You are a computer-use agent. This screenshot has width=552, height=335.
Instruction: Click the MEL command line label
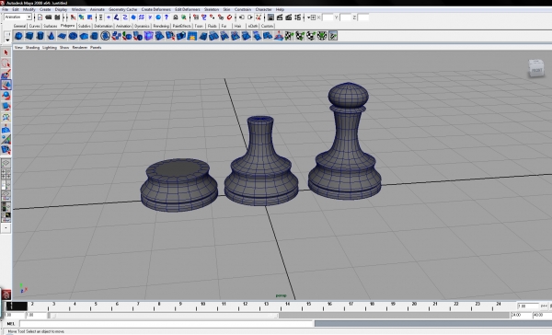[10, 323]
